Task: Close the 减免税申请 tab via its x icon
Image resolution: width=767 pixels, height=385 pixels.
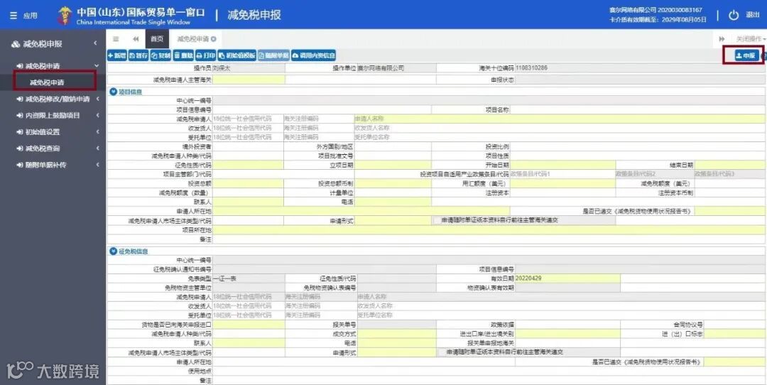Action: [x=214, y=39]
